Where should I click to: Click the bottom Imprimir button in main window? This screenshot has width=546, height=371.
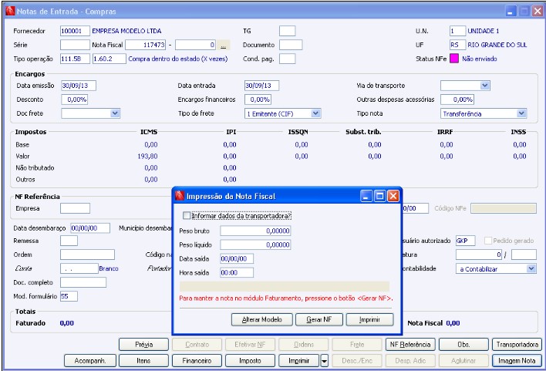tap(299, 361)
